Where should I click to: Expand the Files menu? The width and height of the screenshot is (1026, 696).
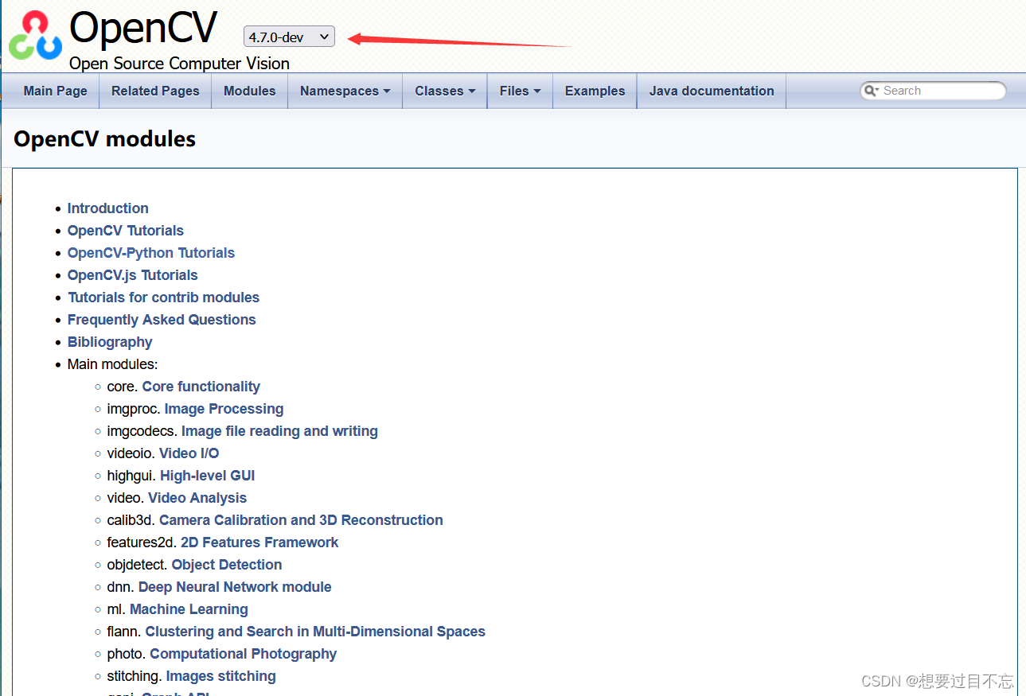pyautogui.click(x=520, y=91)
